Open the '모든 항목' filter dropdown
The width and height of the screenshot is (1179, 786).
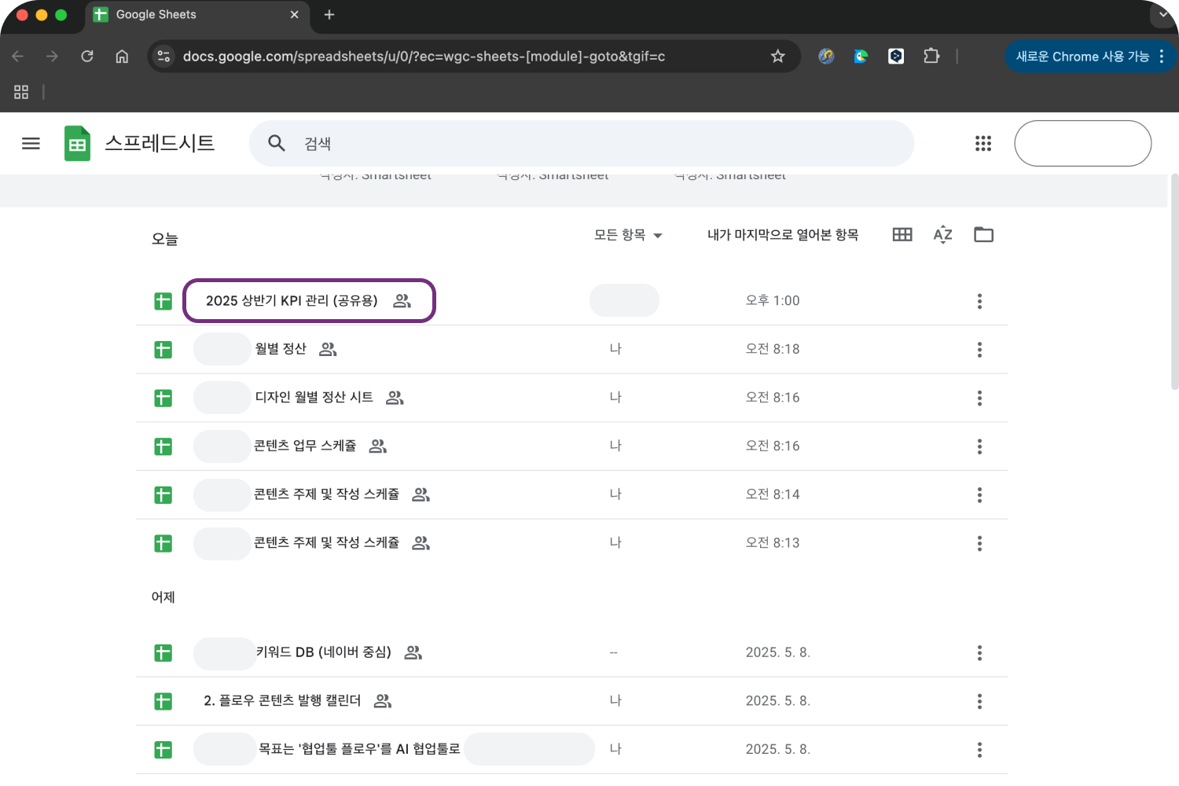click(628, 234)
